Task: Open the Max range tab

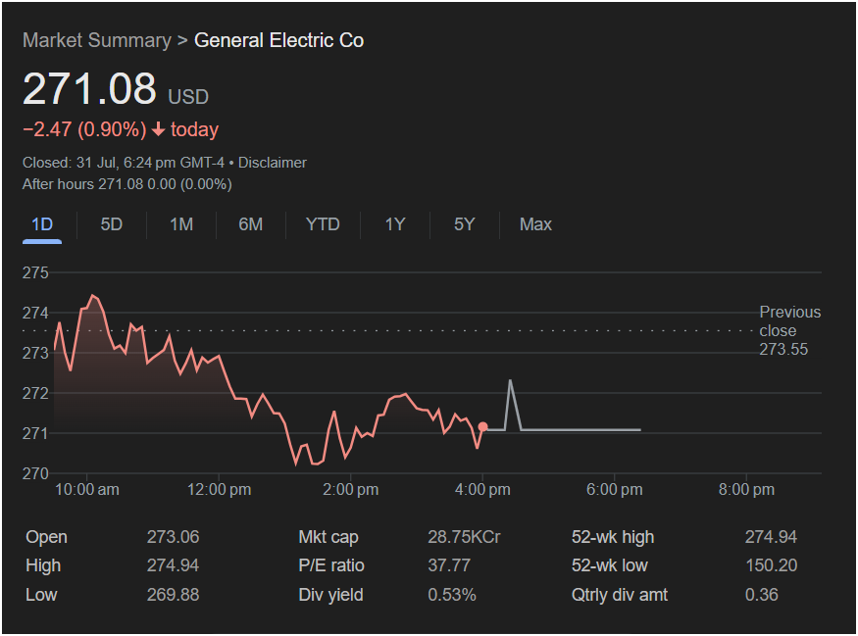Action: pos(535,224)
